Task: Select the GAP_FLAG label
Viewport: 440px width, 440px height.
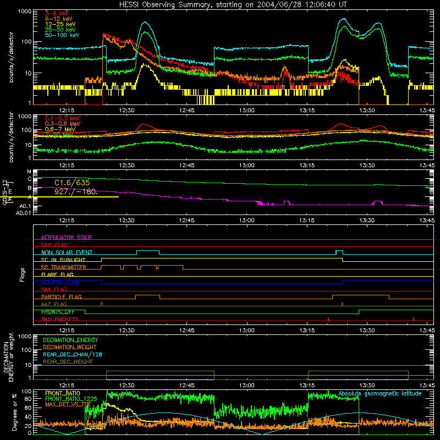Action: click(54, 245)
